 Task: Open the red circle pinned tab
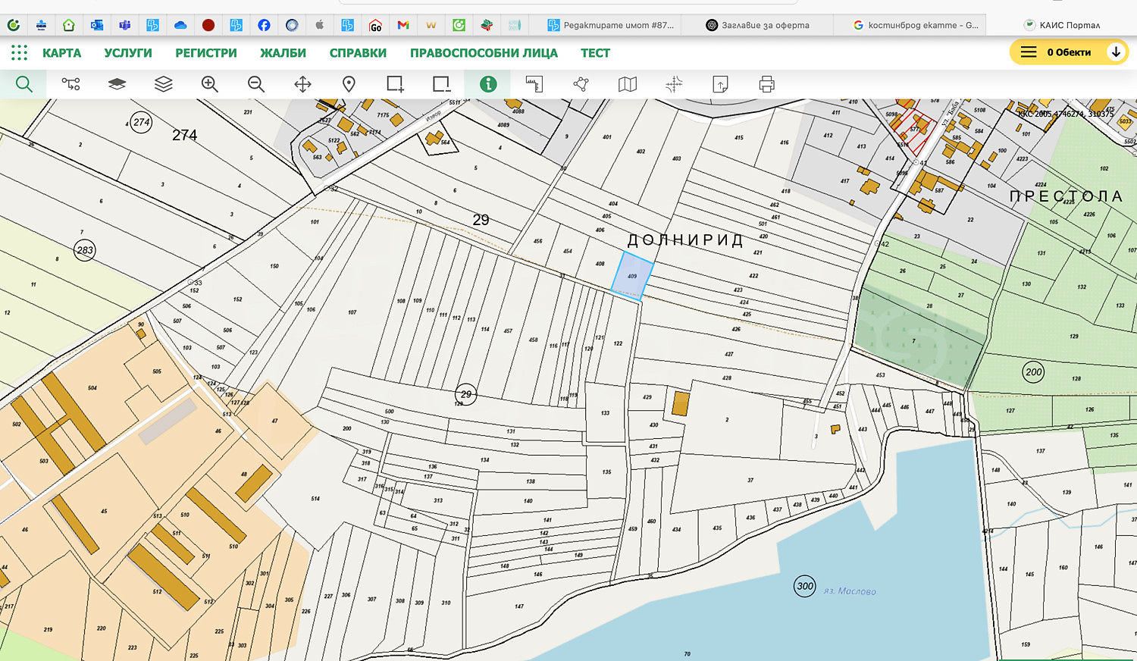pos(208,25)
